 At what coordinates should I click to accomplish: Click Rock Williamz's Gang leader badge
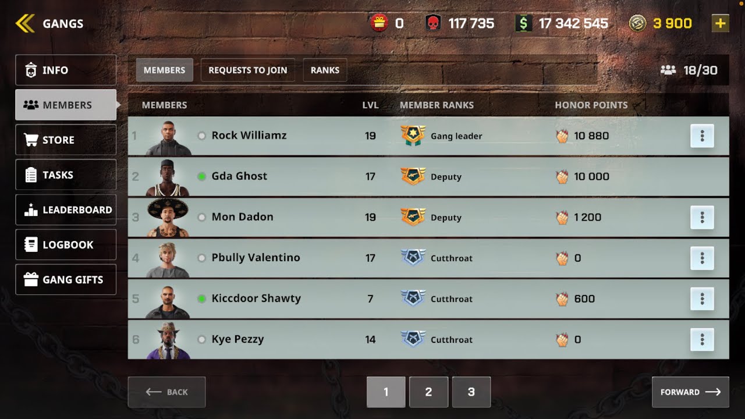(x=413, y=136)
